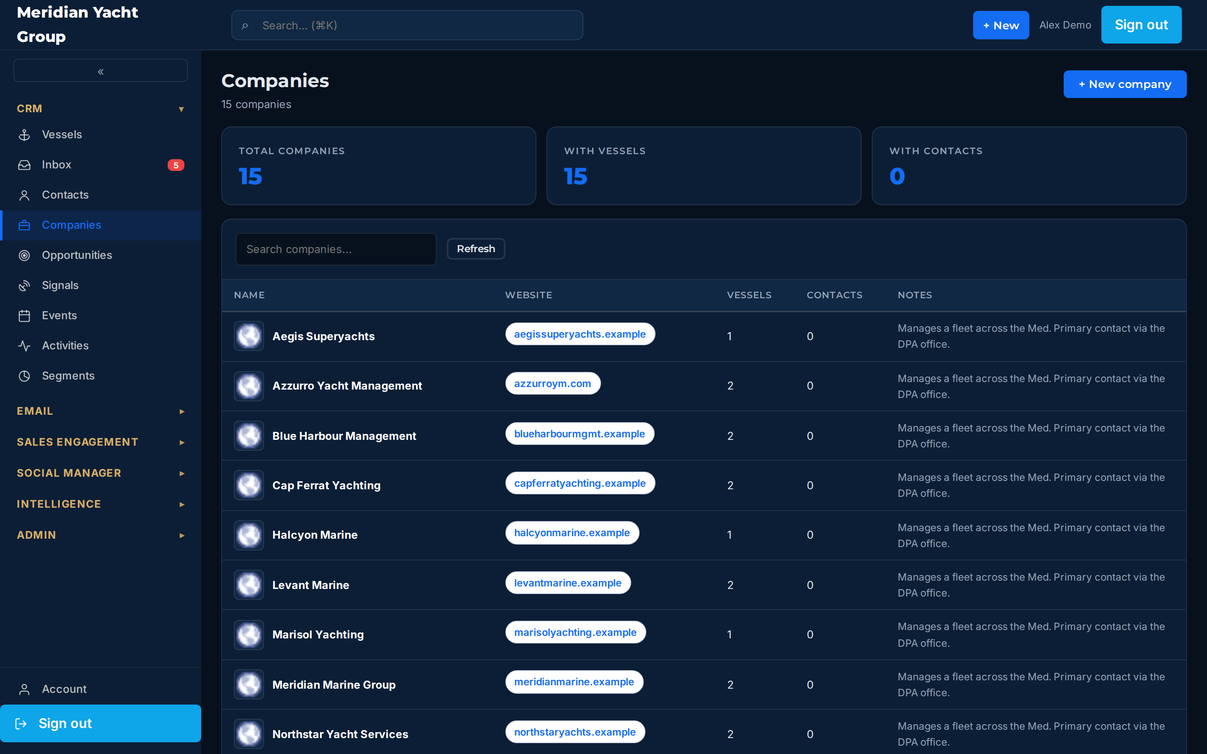Open meridianmarine.example website link

coord(574,682)
